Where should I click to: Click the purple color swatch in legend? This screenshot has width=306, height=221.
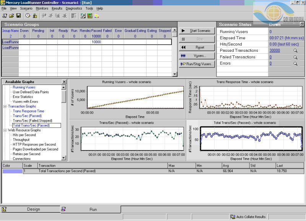point(12,171)
